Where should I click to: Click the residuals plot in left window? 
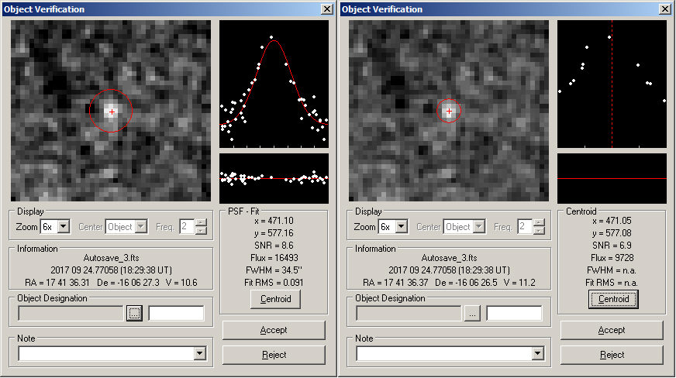pos(274,178)
